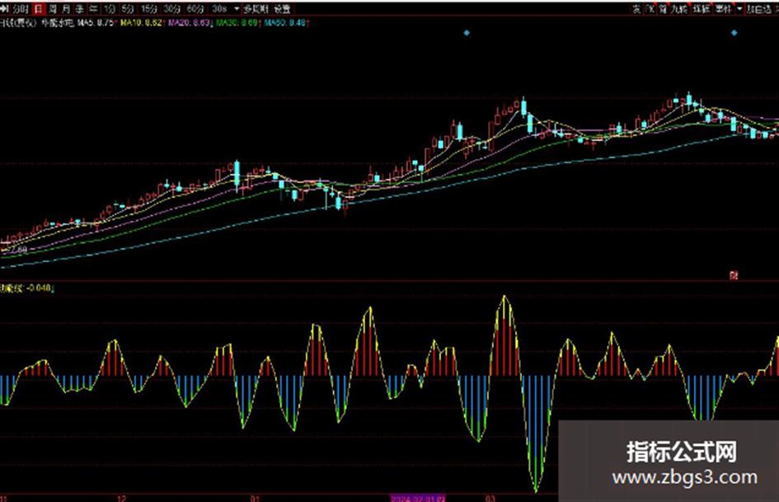Click the 窗 window toolbar button
Viewport: 779px width, 502px height.
click(663, 9)
